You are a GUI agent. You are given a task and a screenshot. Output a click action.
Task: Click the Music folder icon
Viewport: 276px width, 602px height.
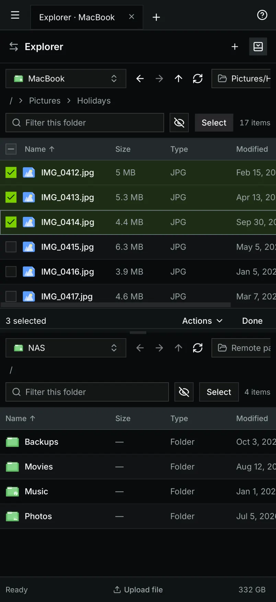point(12,491)
